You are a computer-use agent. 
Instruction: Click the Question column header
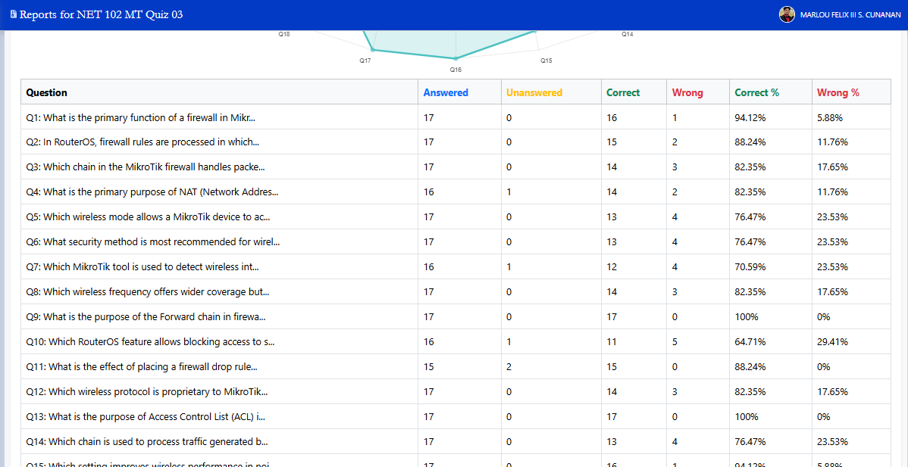coord(46,92)
